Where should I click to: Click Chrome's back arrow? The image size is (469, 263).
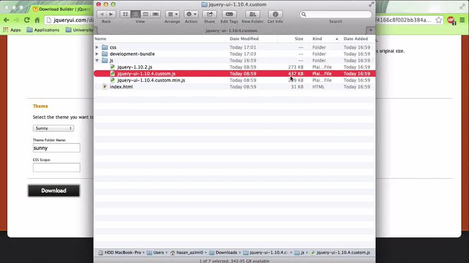click(x=6, y=20)
